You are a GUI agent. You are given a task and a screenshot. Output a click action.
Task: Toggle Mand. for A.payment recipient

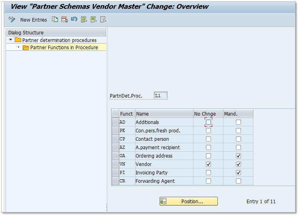[238, 147]
